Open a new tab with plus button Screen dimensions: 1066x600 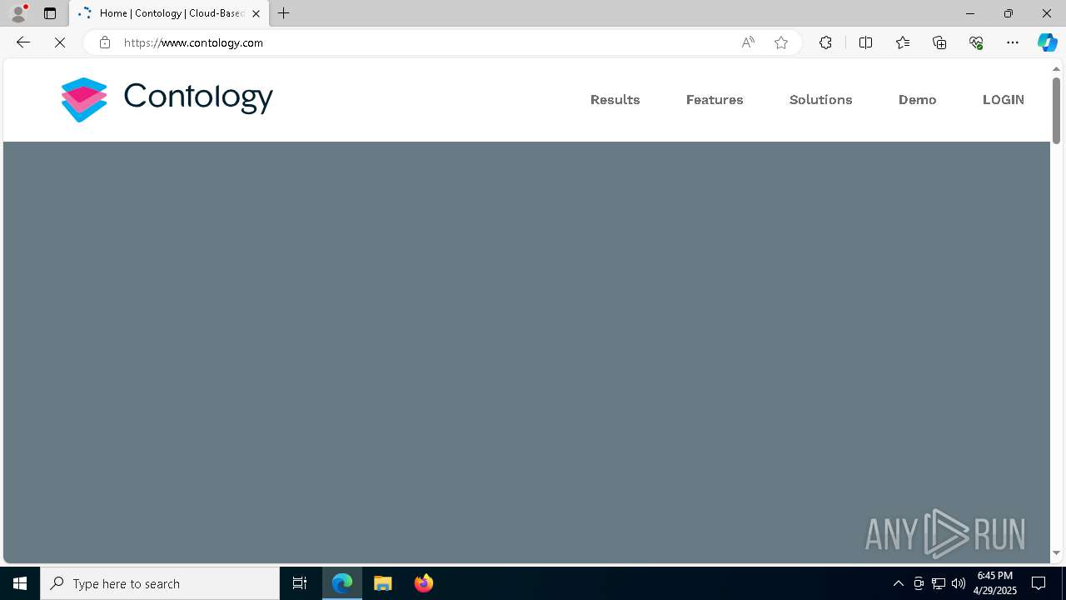point(284,13)
